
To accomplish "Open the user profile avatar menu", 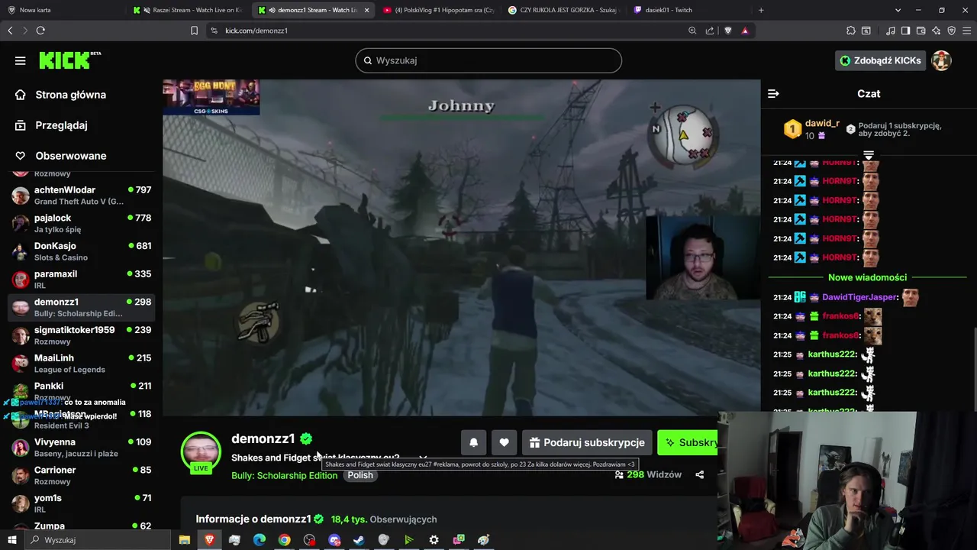I will (x=941, y=60).
